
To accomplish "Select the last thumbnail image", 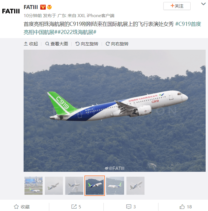I will 135,186.
